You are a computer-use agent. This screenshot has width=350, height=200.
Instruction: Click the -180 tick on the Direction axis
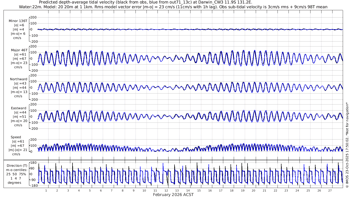(33, 186)
